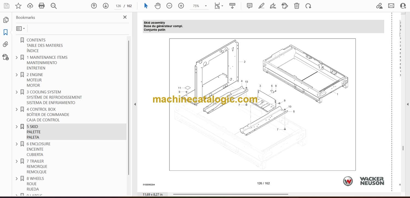Expand the 1 MAINTENANCE ITEMS bookmark
Image resolution: width=410 pixels, height=198 pixels.
(17, 57)
